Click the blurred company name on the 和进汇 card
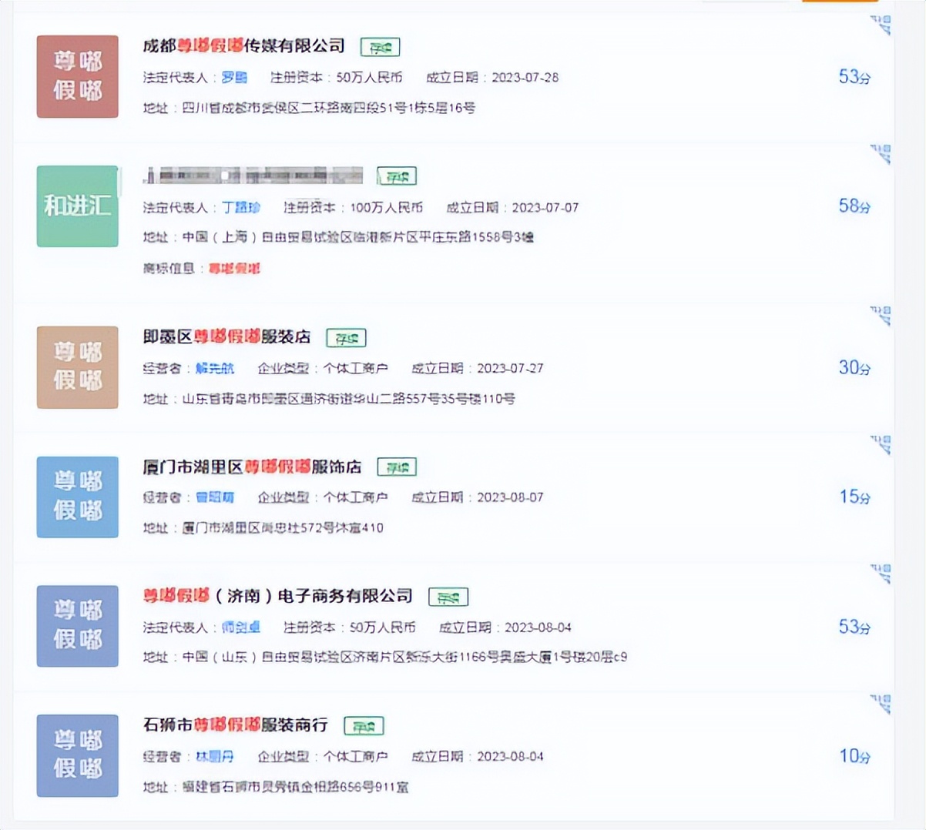This screenshot has height=830, width=926. click(250, 176)
